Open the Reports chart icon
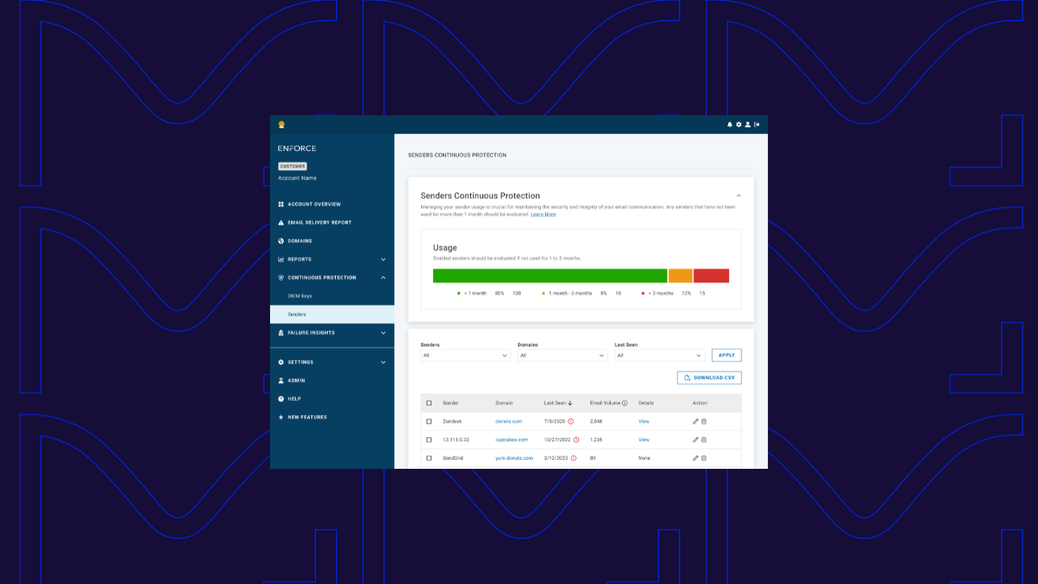 [281, 259]
